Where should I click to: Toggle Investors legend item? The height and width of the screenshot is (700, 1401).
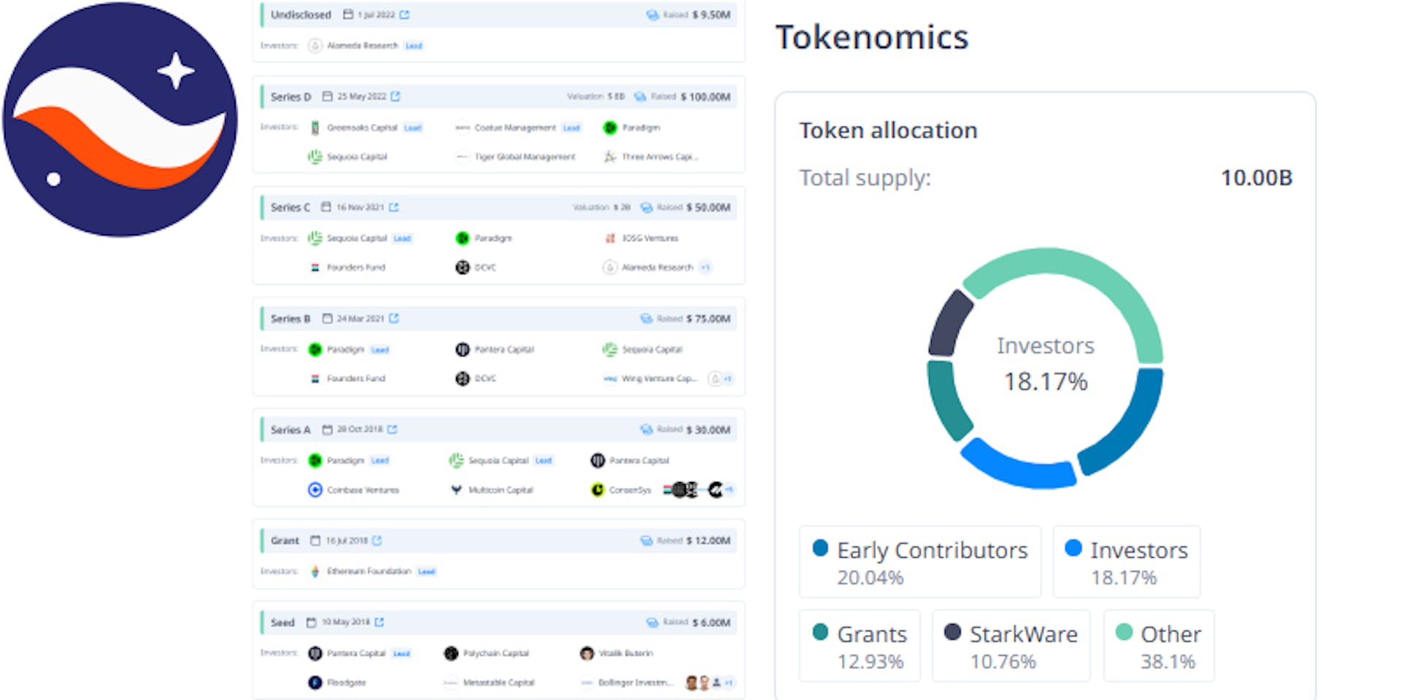[1126, 562]
